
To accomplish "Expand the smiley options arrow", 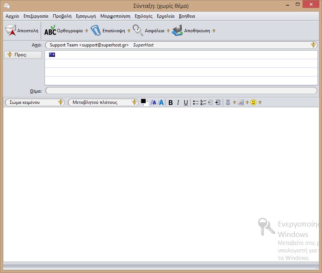I will 260,102.
